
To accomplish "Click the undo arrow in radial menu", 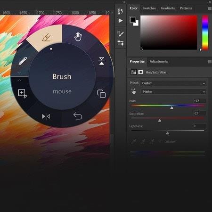I will coord(78,116).
